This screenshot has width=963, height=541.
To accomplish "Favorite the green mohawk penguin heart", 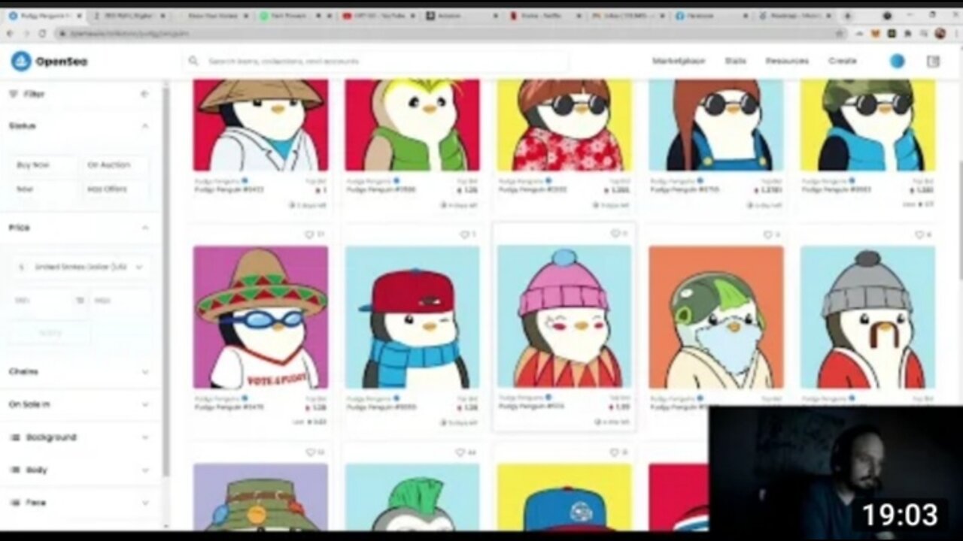I will click(460, 452).
